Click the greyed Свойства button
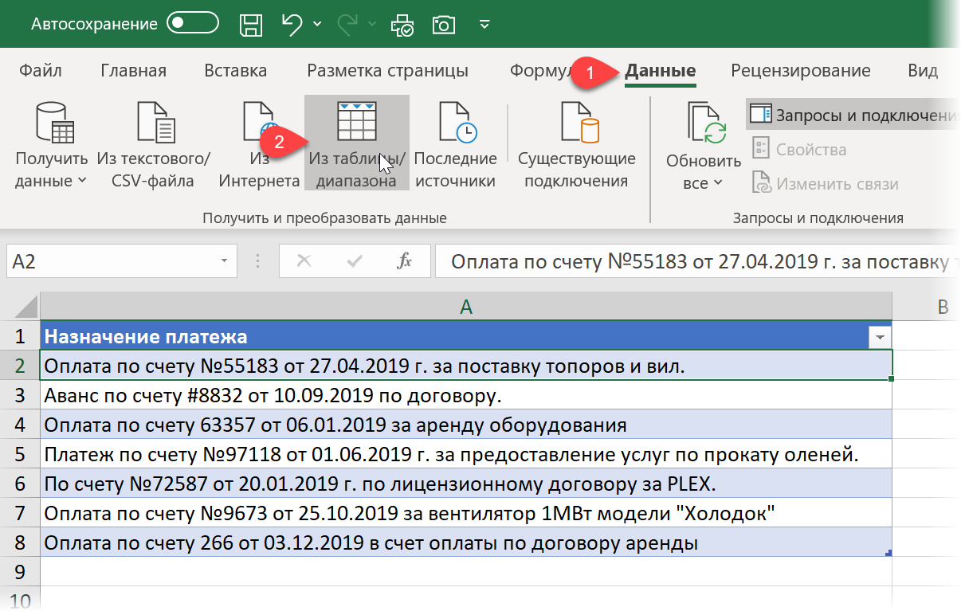This screenshot has height=611, width=961. pos(799,149)
